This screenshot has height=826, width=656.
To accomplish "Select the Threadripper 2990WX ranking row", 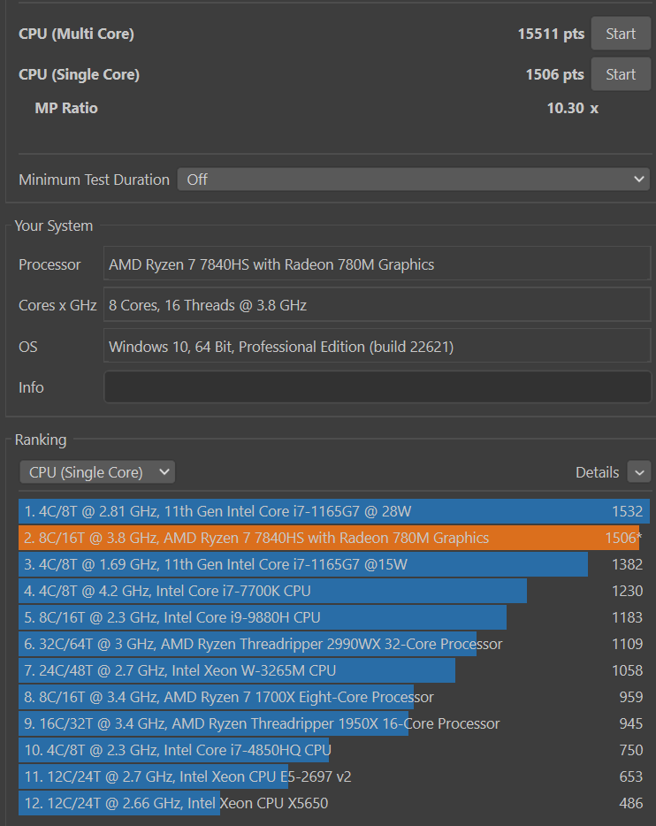I will point(334,644).
